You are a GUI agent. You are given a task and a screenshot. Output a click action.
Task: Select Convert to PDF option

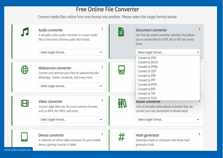point(168,76)
